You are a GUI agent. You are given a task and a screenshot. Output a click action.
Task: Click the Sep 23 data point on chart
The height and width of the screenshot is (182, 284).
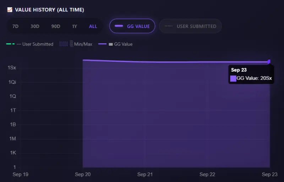(269, 62)
